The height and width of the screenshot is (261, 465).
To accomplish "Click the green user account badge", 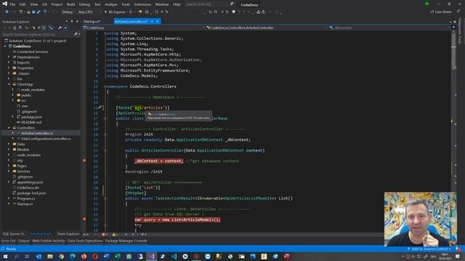I will [426, 4].
